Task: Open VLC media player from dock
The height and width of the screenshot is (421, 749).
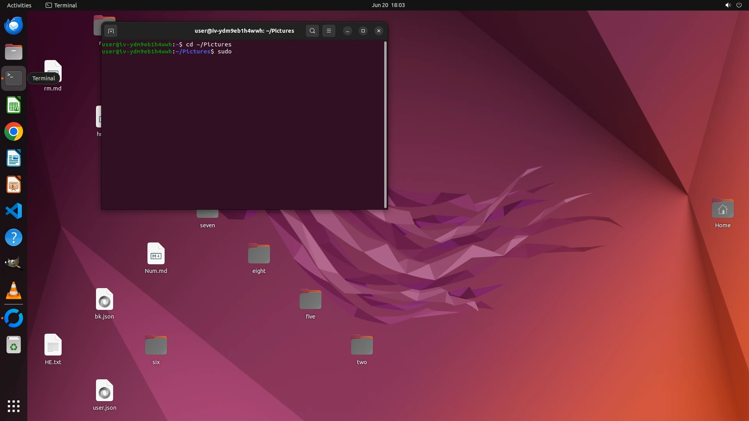Action: [14, 291]
